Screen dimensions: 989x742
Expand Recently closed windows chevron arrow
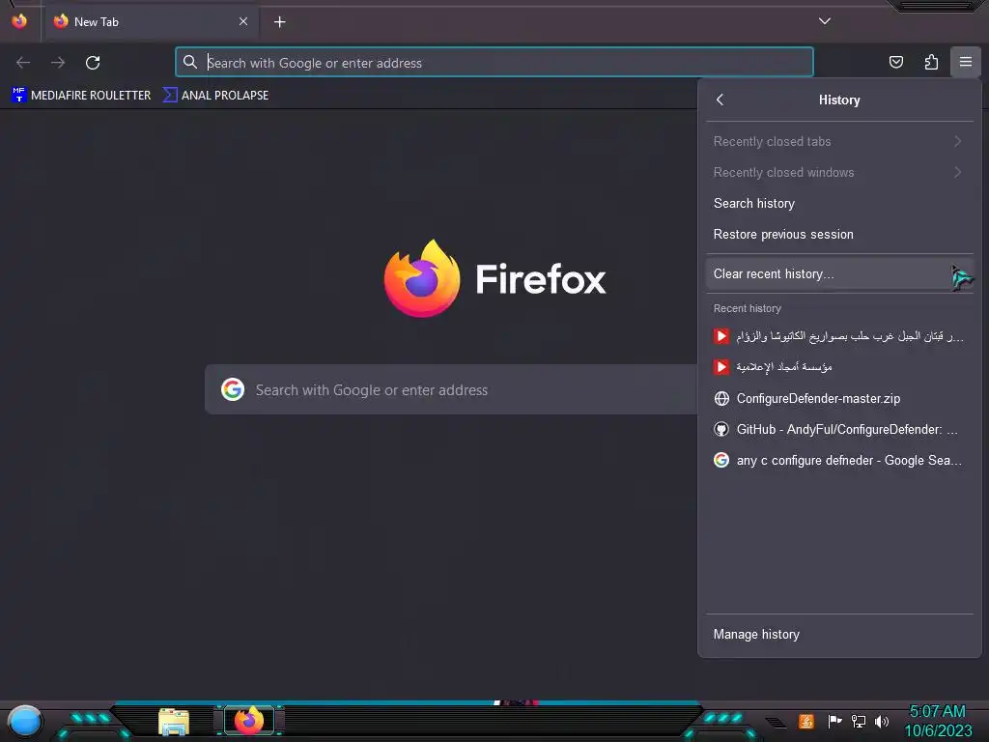pyautogui.click(x=957, y=172)
